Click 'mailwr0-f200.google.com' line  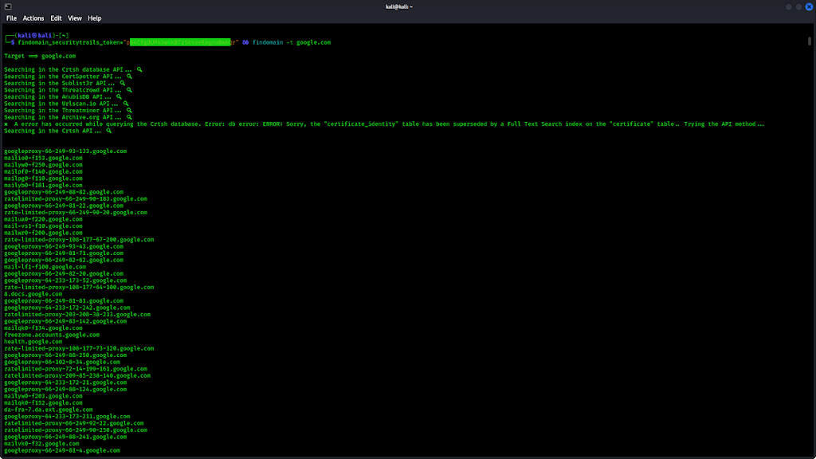pyautogui.click(x=43, y=233)
